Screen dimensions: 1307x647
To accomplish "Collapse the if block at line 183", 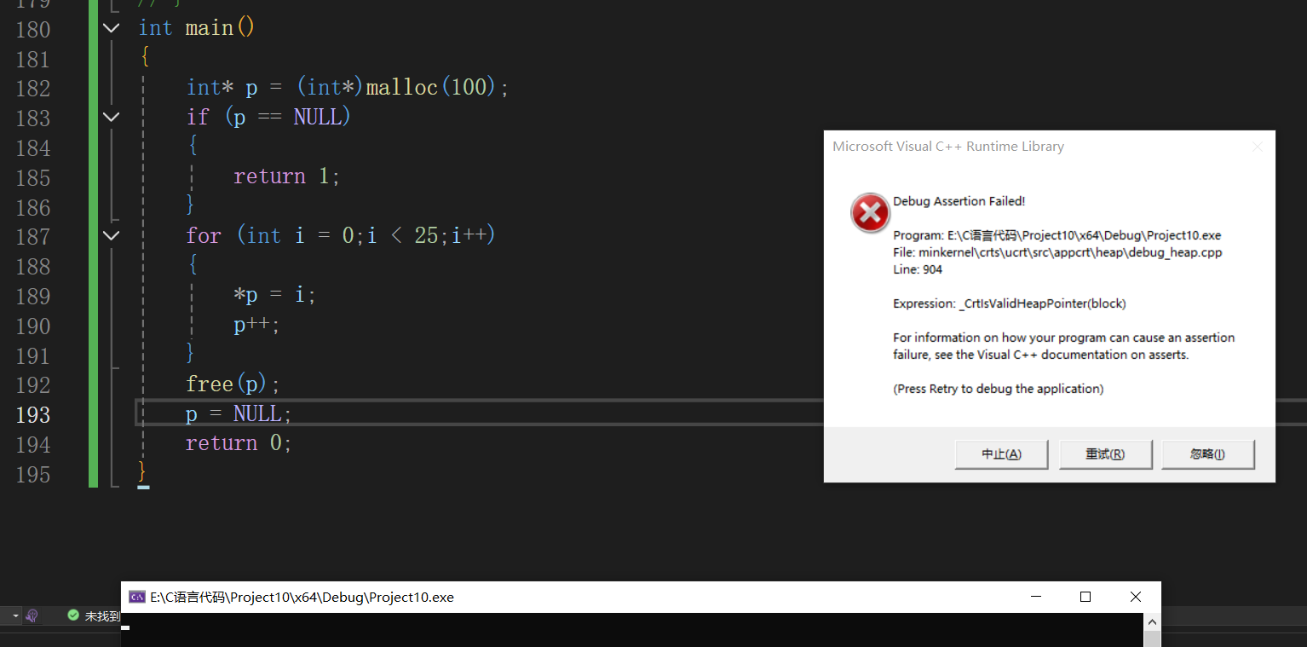I will coord(112,117).
